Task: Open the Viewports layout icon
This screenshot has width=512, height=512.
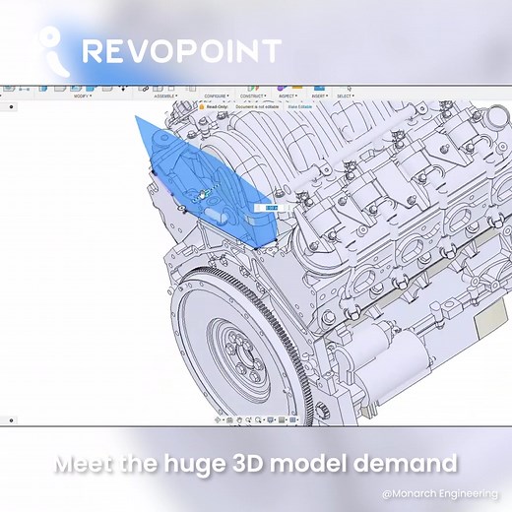Action: point(292,419)
